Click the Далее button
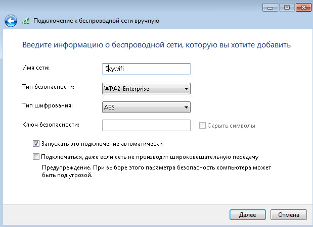 pos(248,215)
